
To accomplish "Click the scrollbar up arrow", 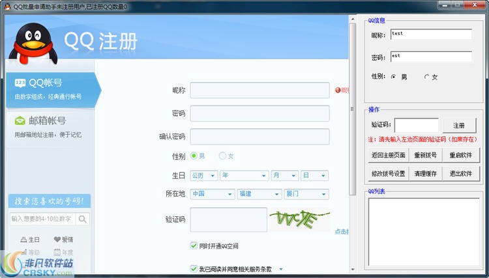I will (x=353, y=20).
